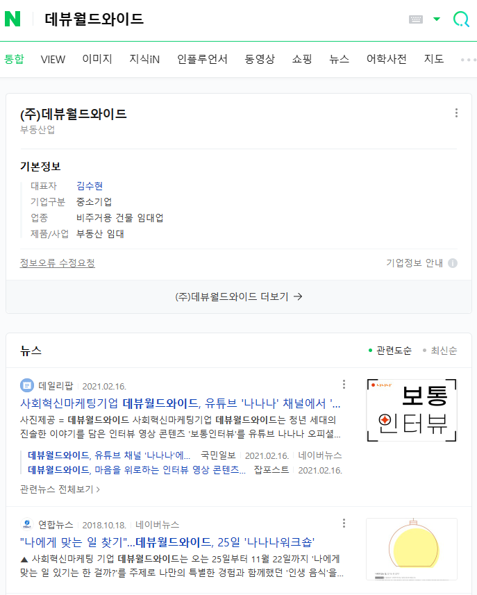
Task: Expand 관련뉴스 전체보기
Action: (60, 489)
